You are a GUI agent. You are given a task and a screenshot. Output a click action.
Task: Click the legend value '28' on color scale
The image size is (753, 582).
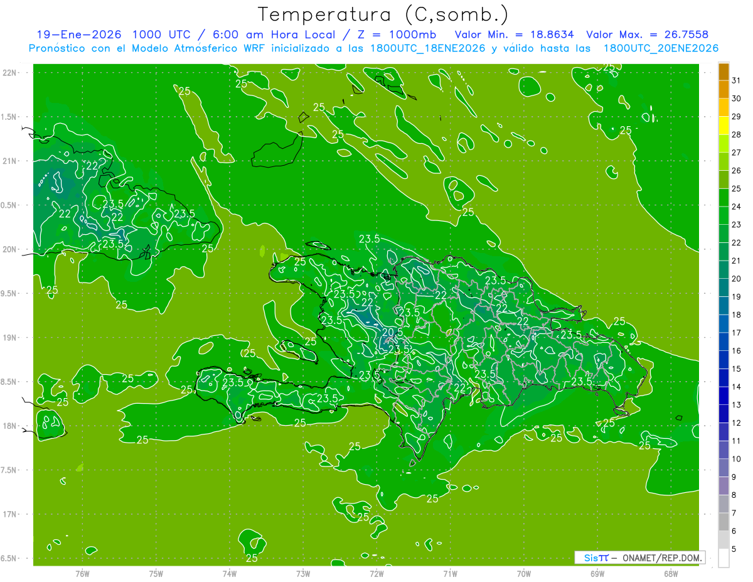coord(736,134)
